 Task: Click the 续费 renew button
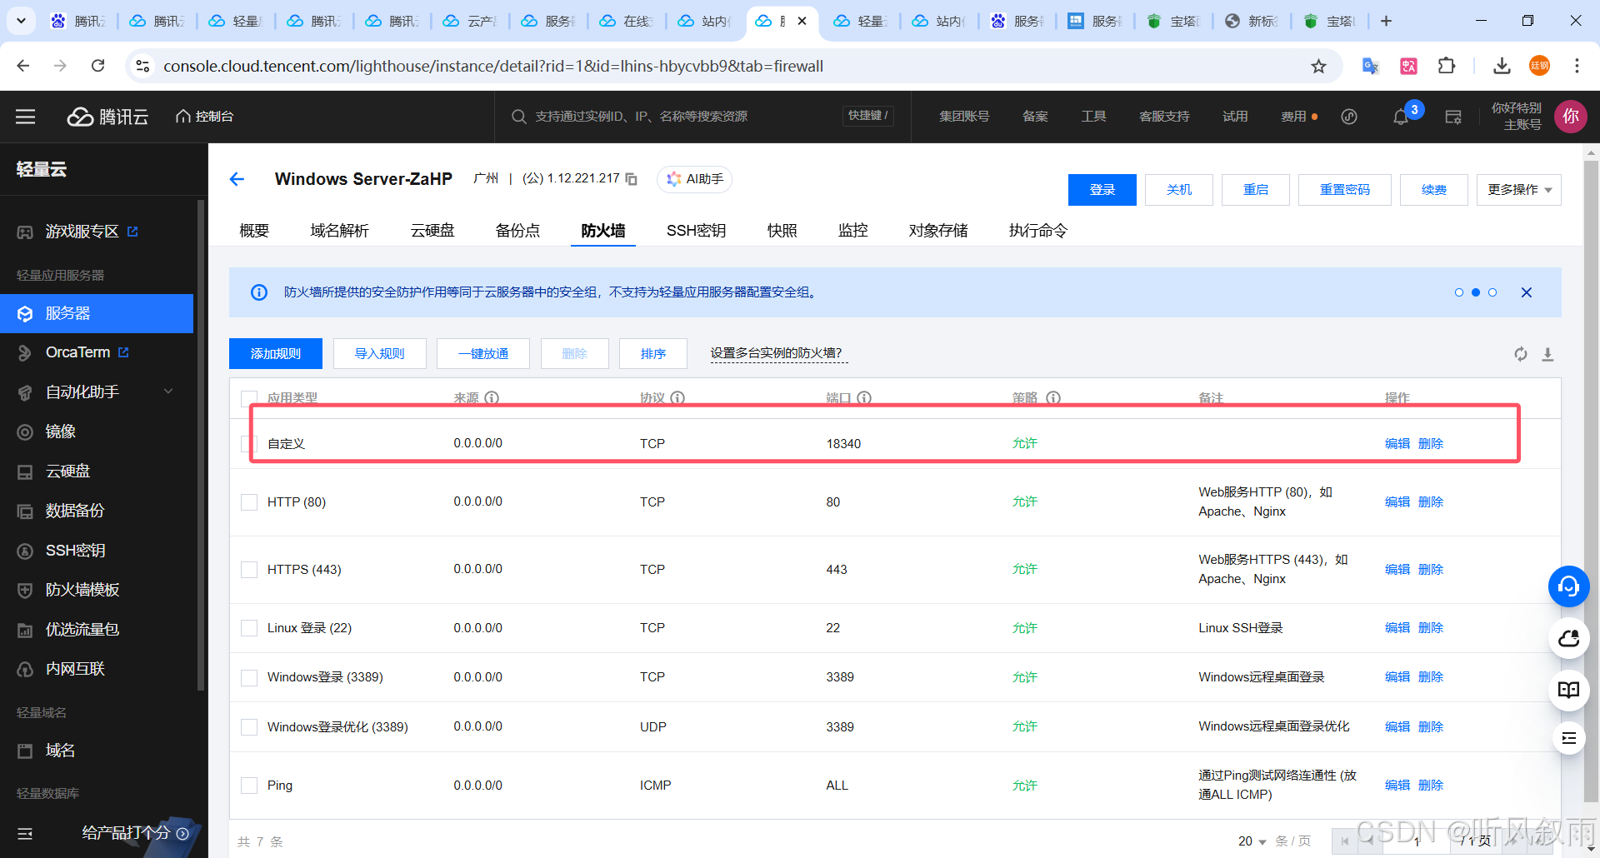(1433, 190)
